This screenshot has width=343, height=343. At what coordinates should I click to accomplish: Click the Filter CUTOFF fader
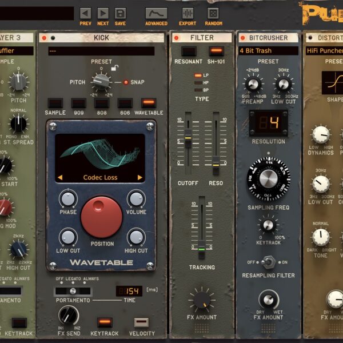coord(188,138)
